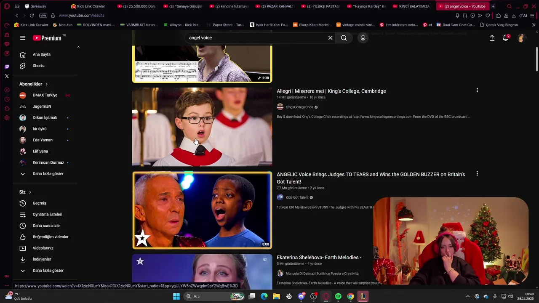Add page to bookmarks heart icon
The image size is (539, 303).
coord(488,16)
